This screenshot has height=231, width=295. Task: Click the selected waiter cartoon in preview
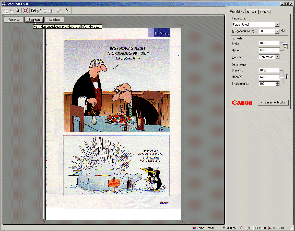coord(116,86)
